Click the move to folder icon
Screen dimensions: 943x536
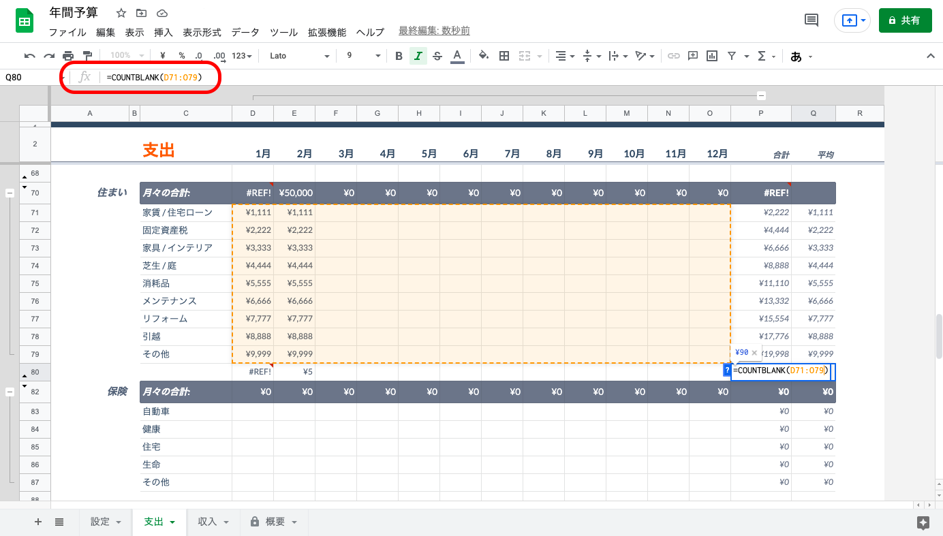(x=141, y=13)
